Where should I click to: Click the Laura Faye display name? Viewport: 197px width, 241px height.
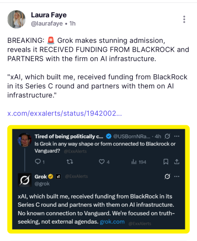tap(49, 15)
